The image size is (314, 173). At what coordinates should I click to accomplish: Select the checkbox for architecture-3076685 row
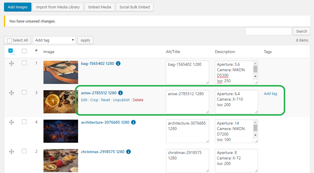24,122
